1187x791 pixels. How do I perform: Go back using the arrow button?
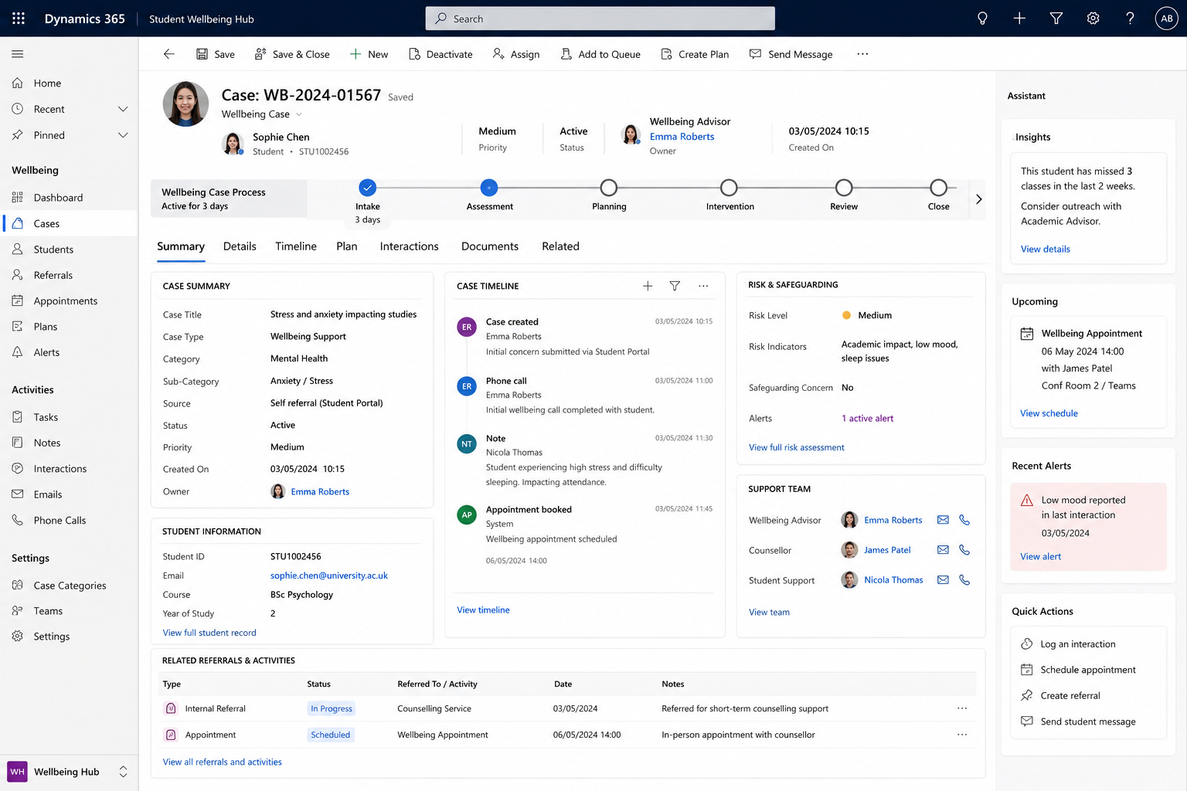(x=168, y=54)
